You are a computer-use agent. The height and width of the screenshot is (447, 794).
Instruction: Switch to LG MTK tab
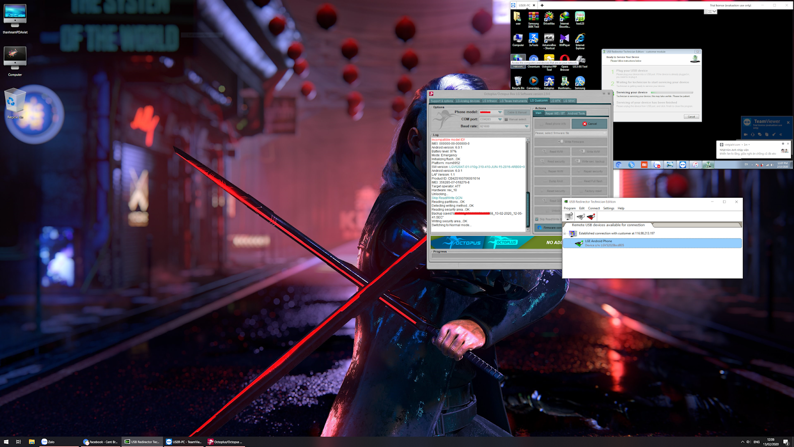tap(555, 101)
